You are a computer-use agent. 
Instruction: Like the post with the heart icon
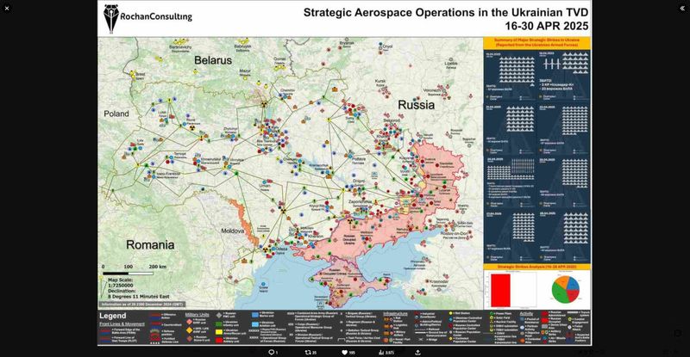(345, 352)
